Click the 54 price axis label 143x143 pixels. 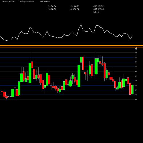[136, 67]
